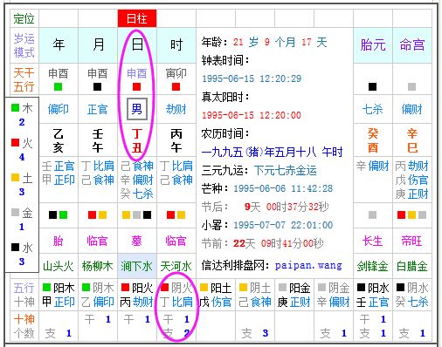Click the black water swatch under month 申酉
442x347 pixels.
pos(98,86)
